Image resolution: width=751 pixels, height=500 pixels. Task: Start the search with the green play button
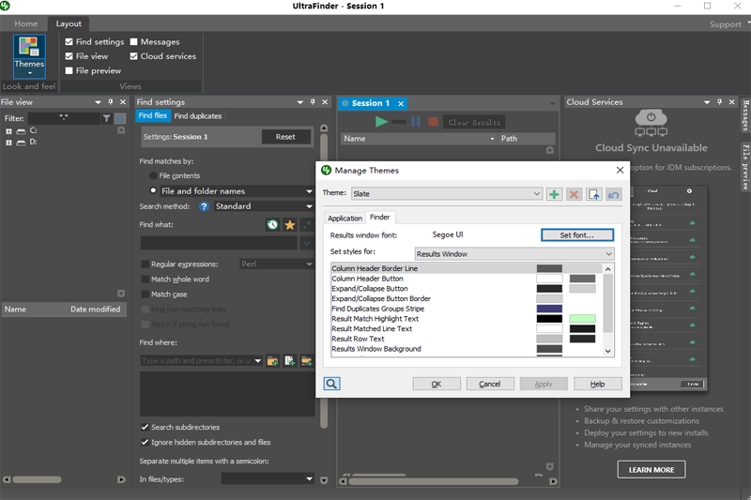click(x=381, y=122)
